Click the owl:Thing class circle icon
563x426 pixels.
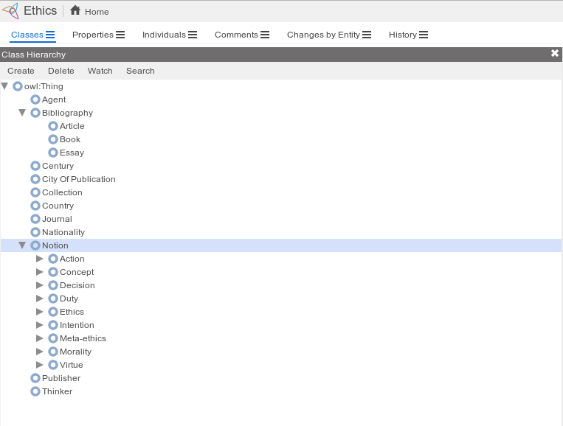point(18,86)
